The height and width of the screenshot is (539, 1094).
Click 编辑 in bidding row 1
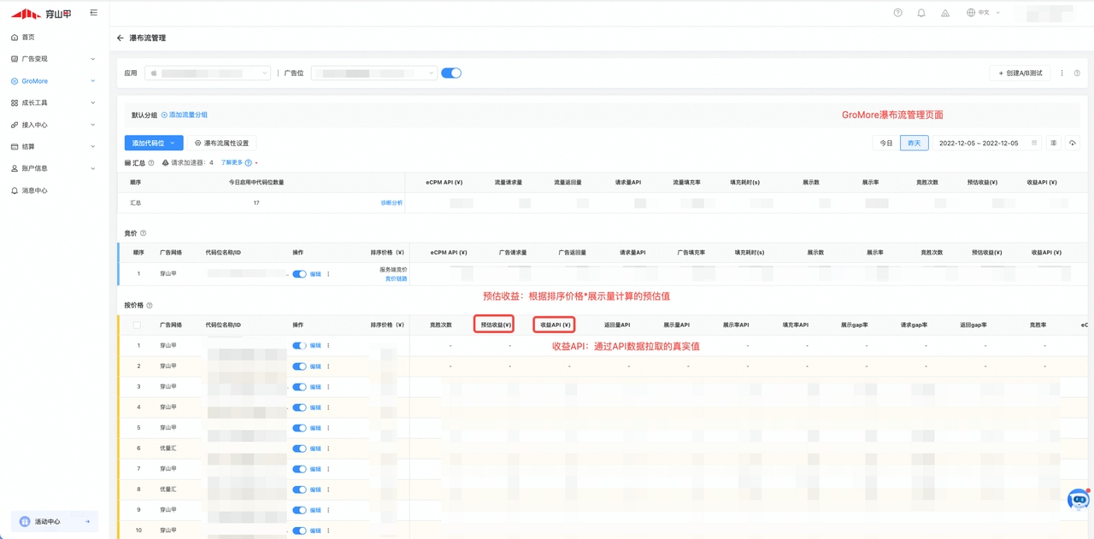pyautogui.click(x=315, y=274)
